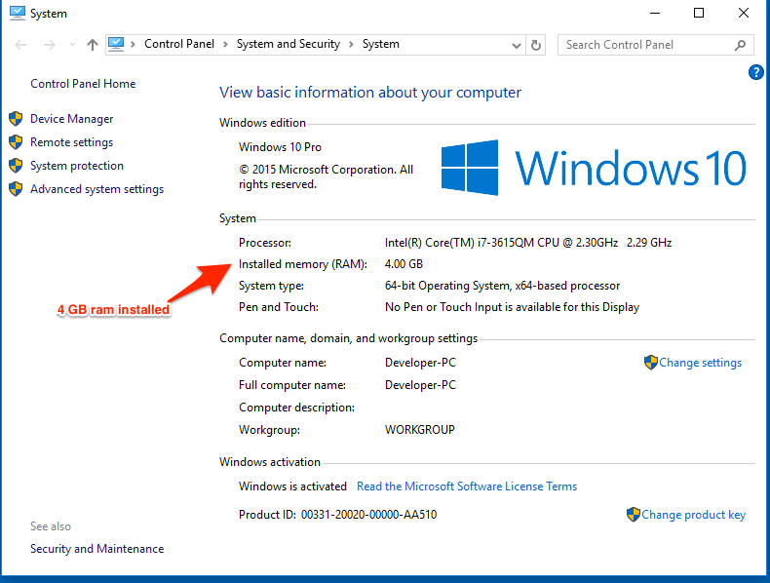
Task: Read the Microsoft Software License Terms
Action: 467,486
